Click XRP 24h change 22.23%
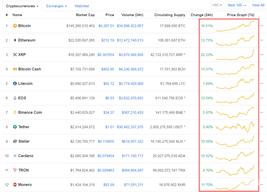This screenshot has width=267, height=192. 207,55
